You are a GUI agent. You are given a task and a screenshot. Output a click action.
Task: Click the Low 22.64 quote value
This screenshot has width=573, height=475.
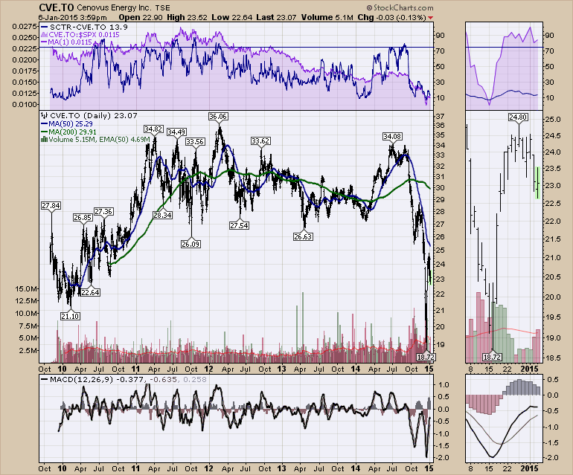click(x=232, y=18)
